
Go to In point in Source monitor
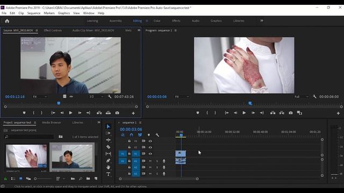pyautogui.click(x=53, y=113)
